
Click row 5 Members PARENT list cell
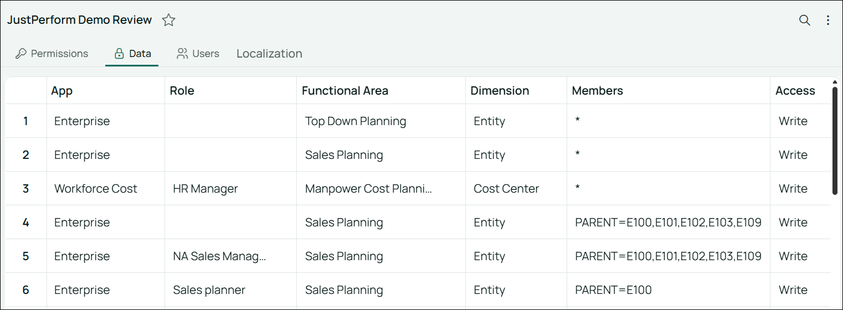tap(669, 256)
